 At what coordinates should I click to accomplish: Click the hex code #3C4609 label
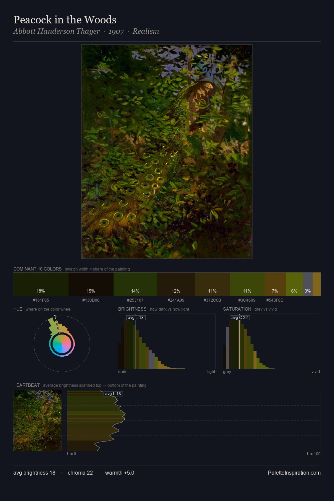(247, 300)
